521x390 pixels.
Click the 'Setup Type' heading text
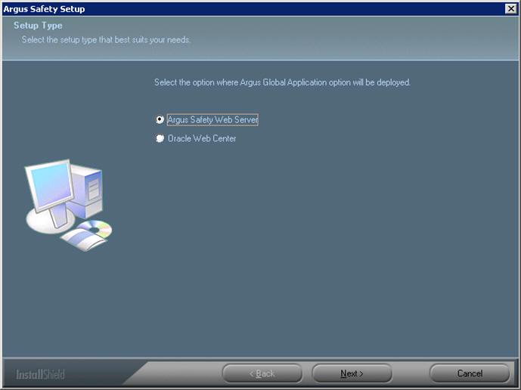point(38,26)
